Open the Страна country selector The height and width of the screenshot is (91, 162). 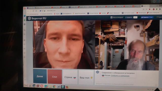click(x=70, y=77)
